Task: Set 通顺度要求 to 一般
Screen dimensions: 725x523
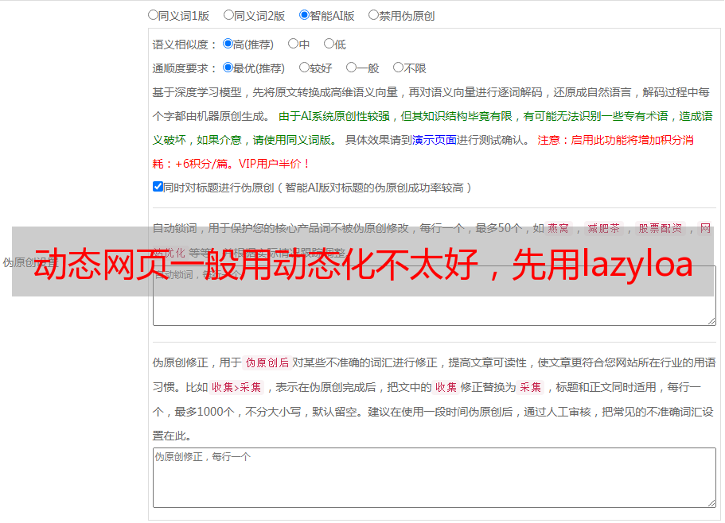Action: tap(352, 68)
